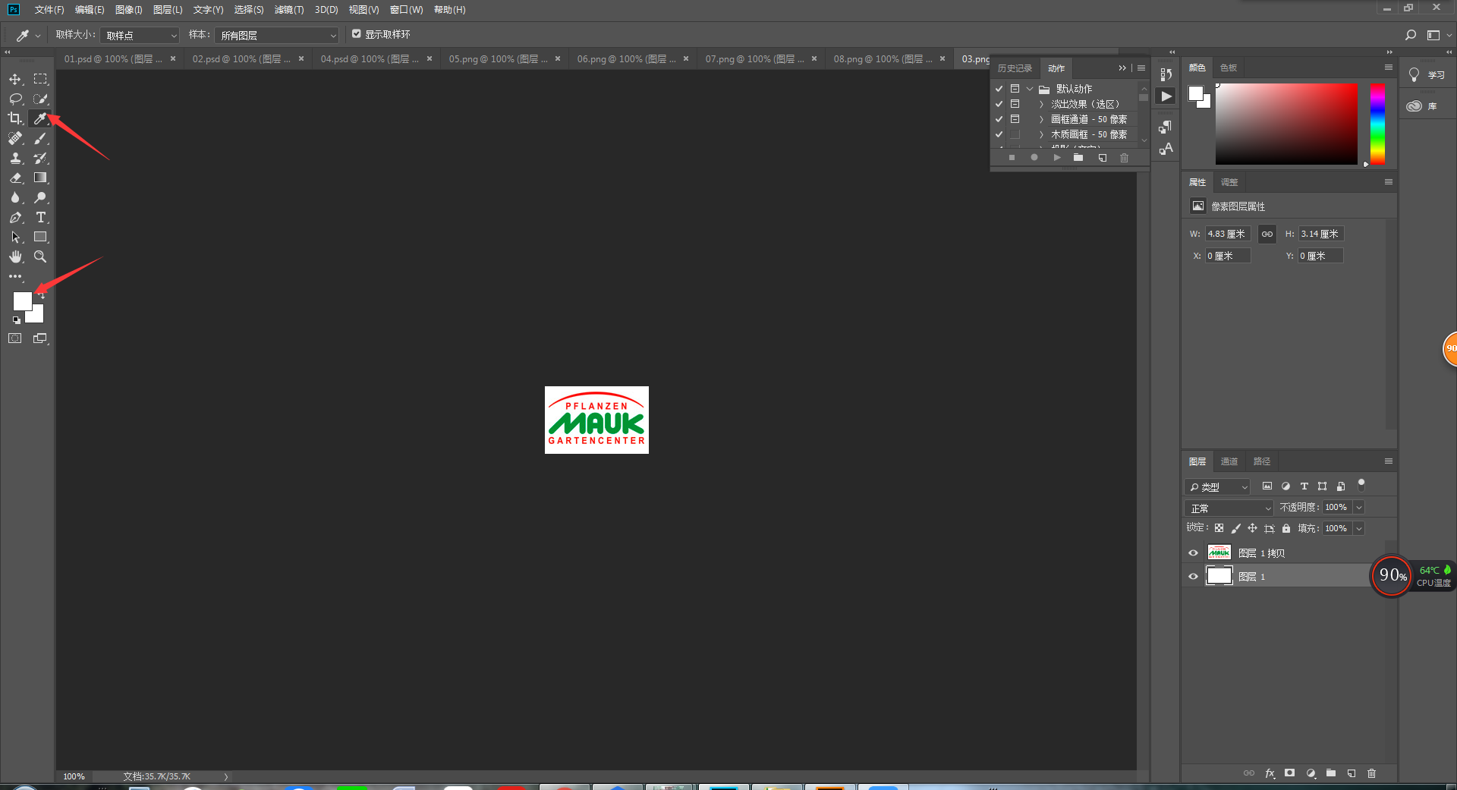The image size is (1457, 790).
Task: Open the layer style fx menu
Action: (1270, 773)
